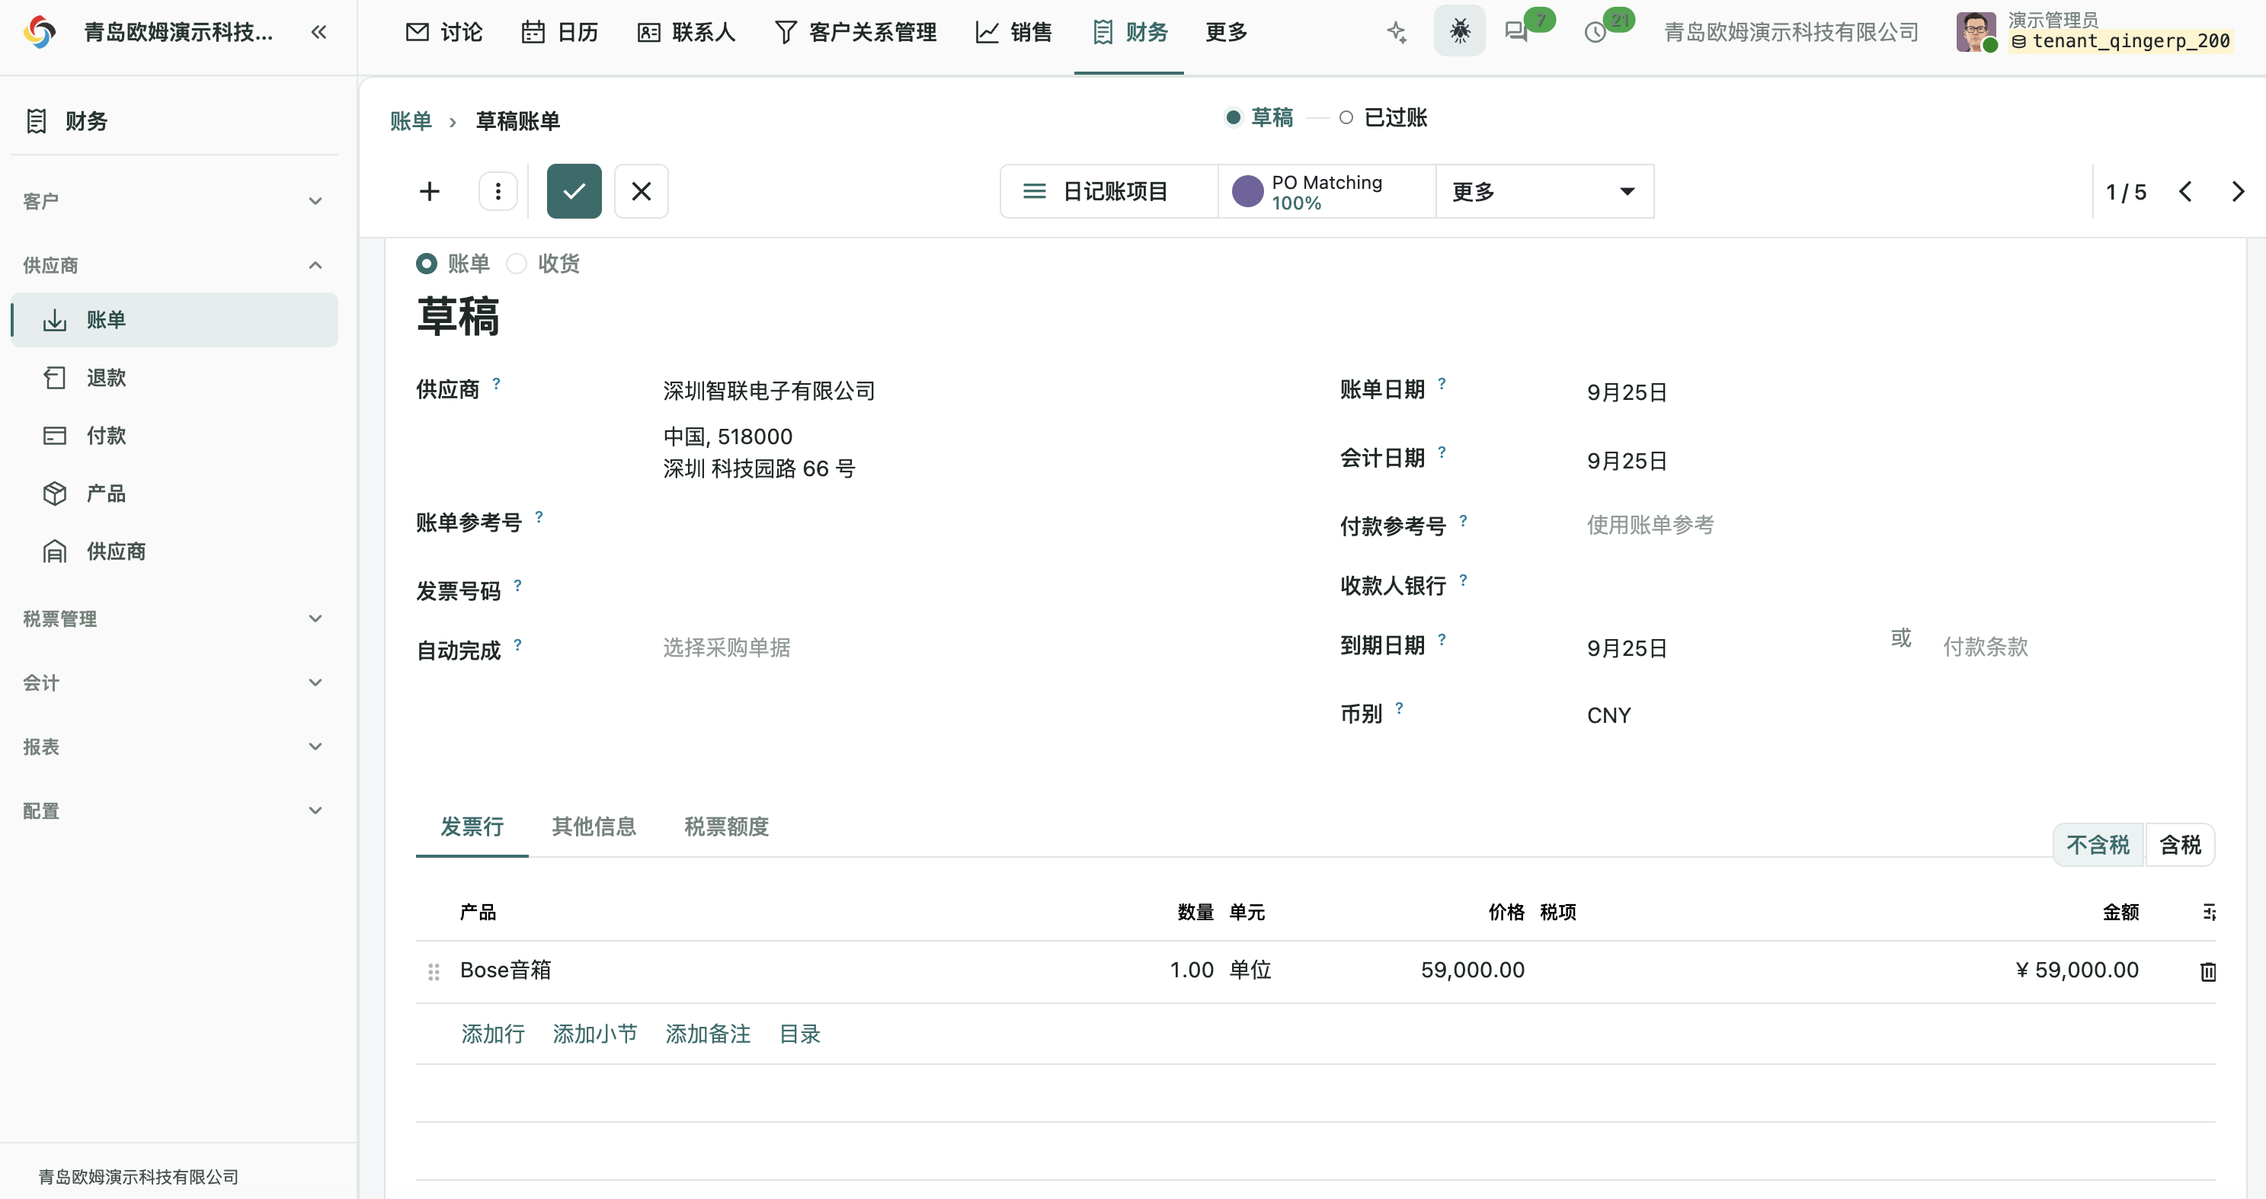Image resolution: width=2266 pixels, height=1199 pixels.
Task: Open 退款 in the sidebar
Action: click(x=173, y=377)
